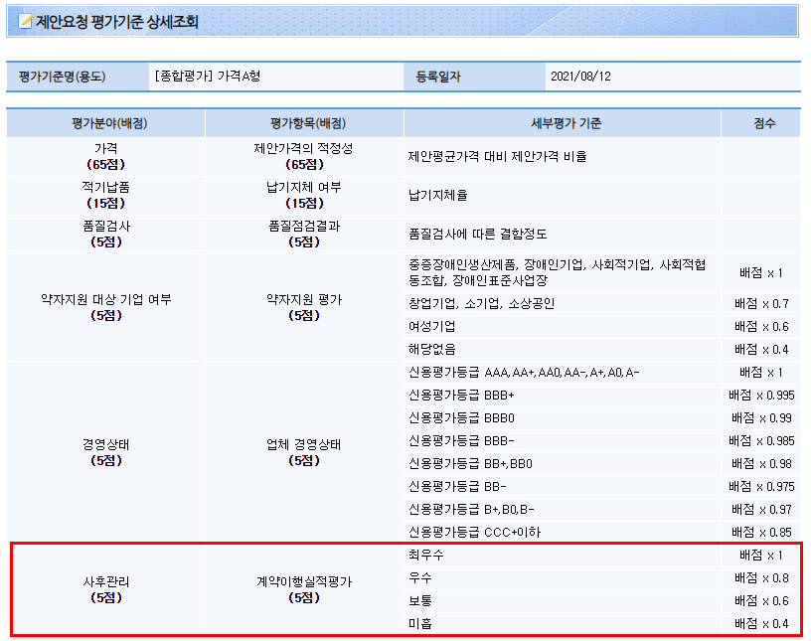Click '창업기업, 소기업, 소상공인' criterion

pos(481,304)
